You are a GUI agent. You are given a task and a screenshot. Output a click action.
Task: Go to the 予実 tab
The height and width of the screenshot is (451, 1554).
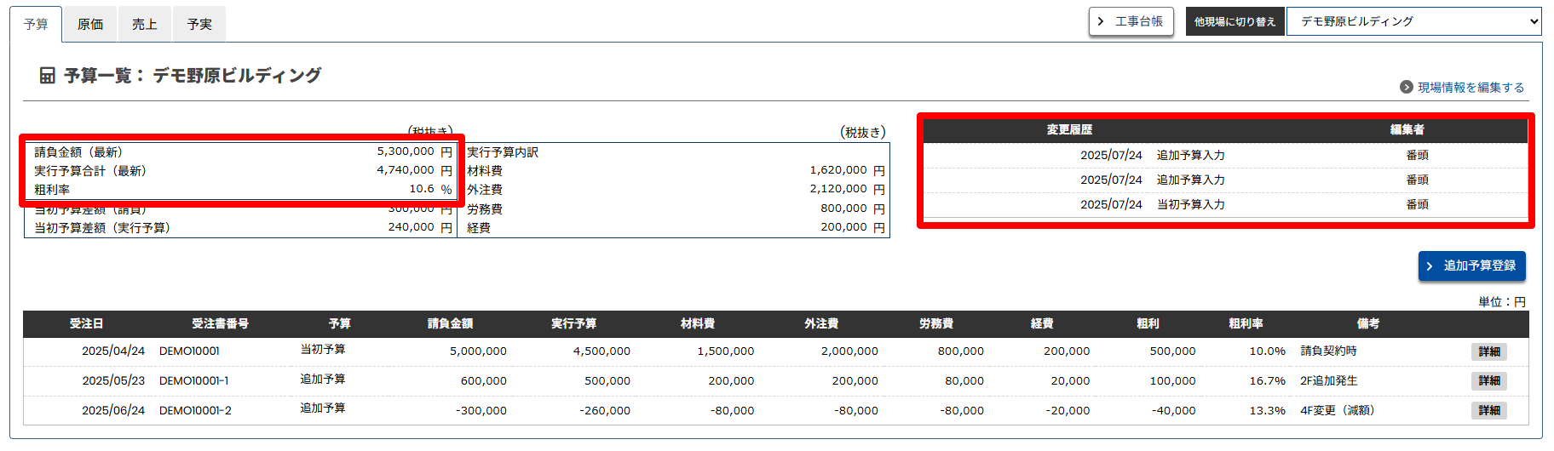click(199, 24)
